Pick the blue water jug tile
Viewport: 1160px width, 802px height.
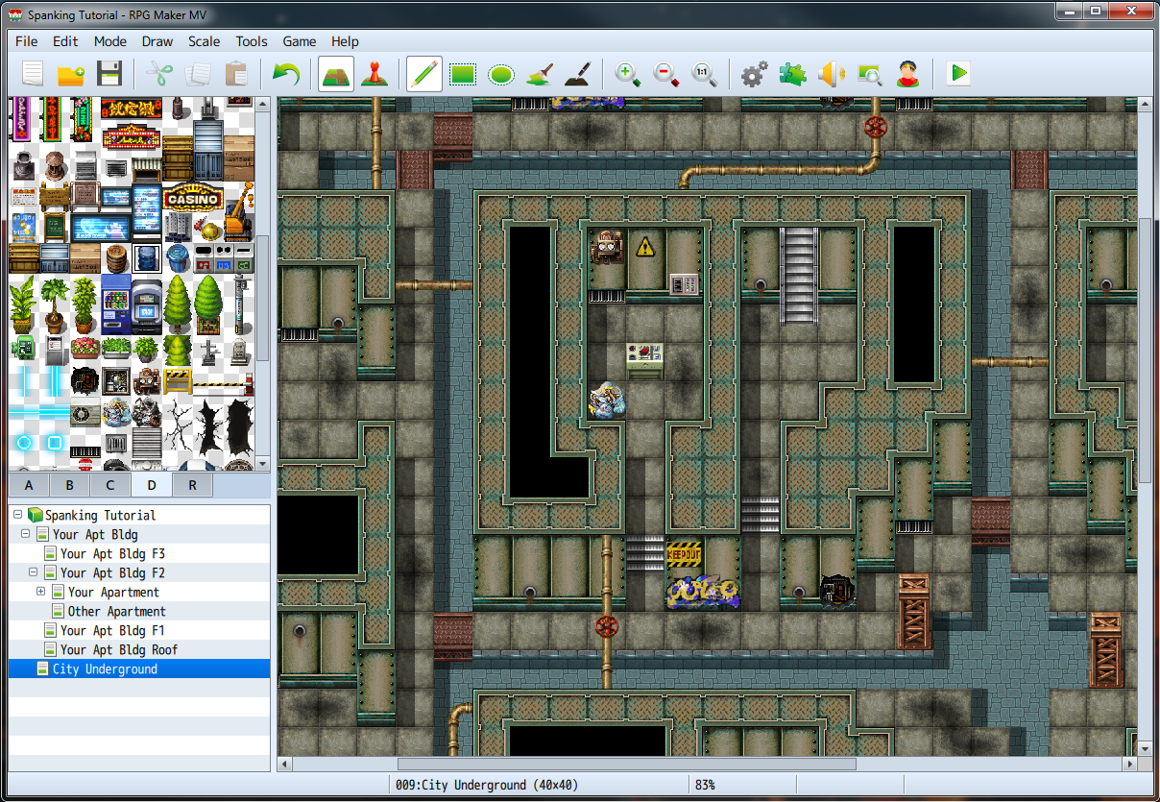tap(147, 258)
